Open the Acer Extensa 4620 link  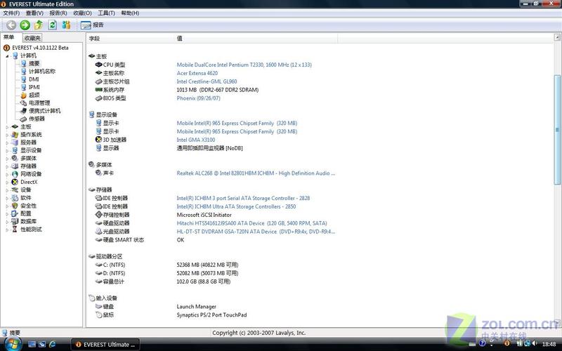point(197,73)
